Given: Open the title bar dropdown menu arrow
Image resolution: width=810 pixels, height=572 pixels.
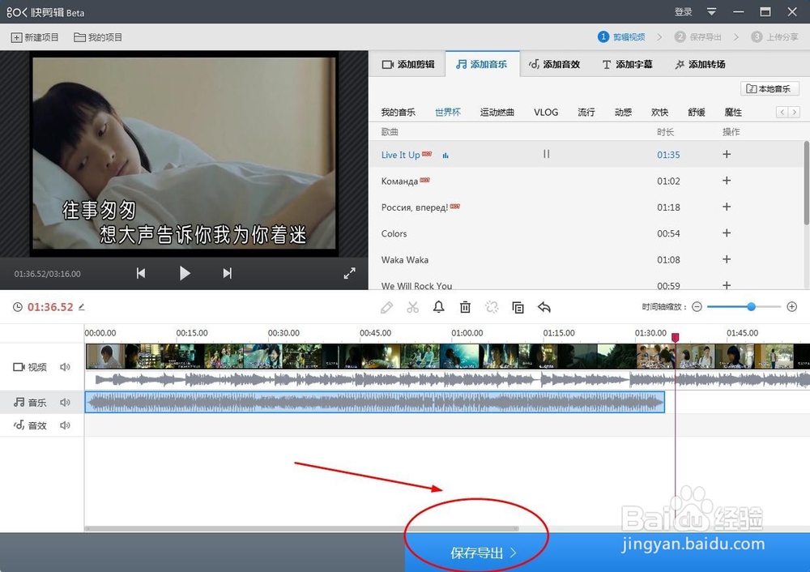Looking at the screenshot, I should pyautogui.click(x=711, y=11).
